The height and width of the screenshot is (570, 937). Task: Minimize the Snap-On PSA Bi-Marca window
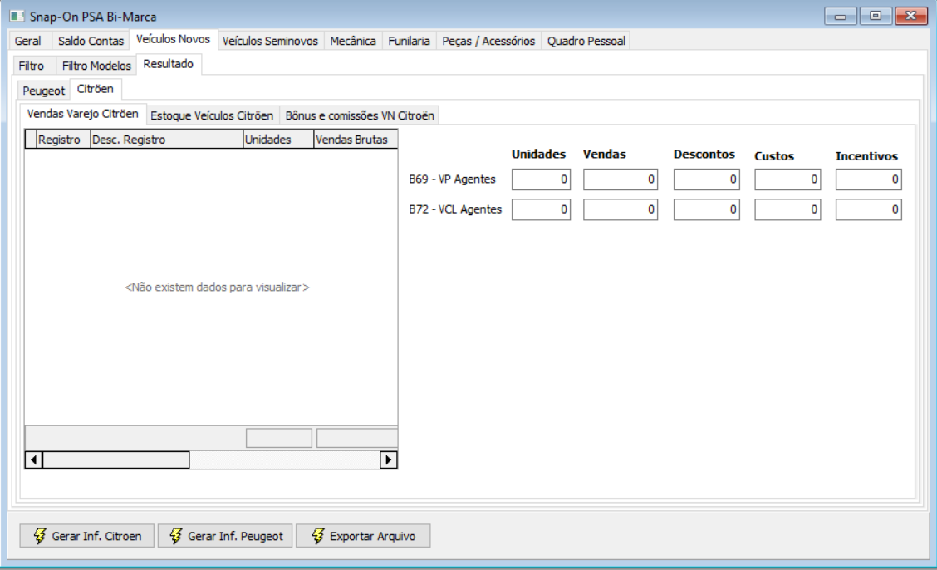click(840, 16)
